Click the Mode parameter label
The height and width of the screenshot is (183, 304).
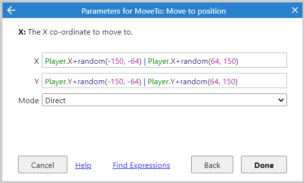pos(28,101)
